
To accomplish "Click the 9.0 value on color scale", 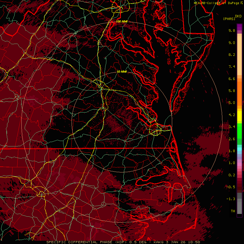I will [232, 43].
